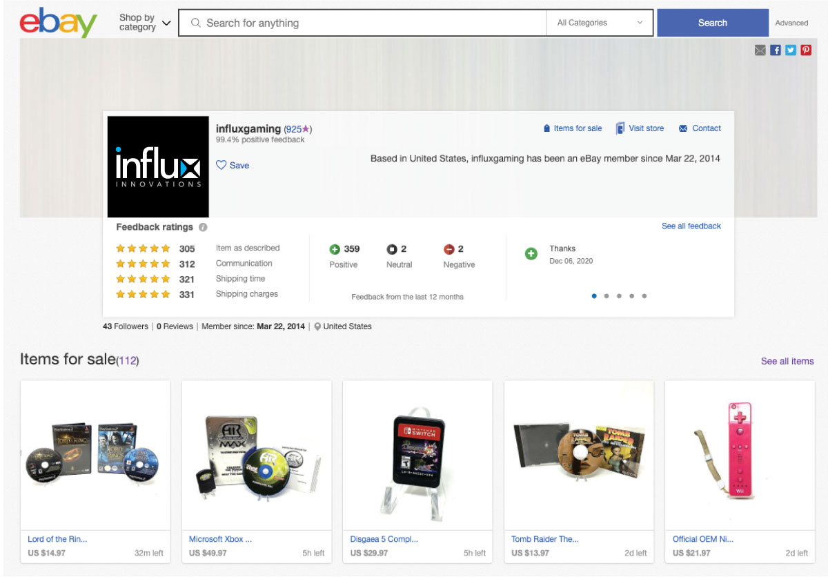Click 'Feedback from the last 12 months'
The width and height of the screenshot is (828, 577).
pos(408,297)
